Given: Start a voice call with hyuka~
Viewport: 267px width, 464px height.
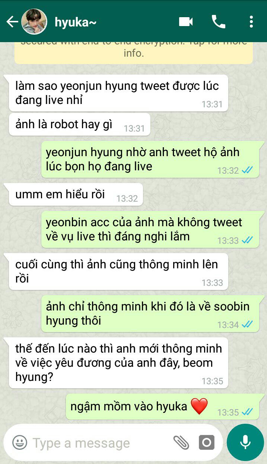Looking at the screenshot, I should (218, 22).
